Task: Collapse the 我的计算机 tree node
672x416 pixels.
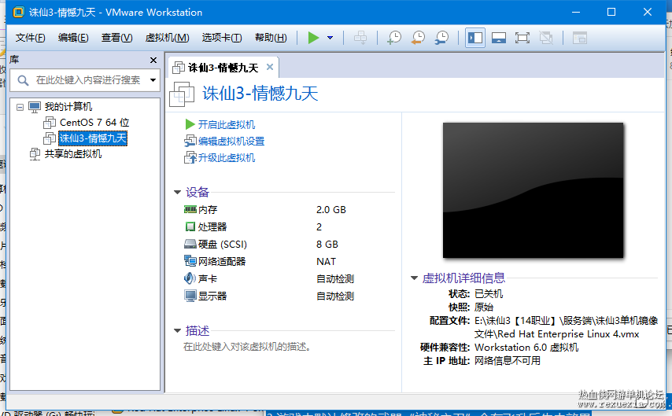Action: pyautogui.click(x=20, y=107)
